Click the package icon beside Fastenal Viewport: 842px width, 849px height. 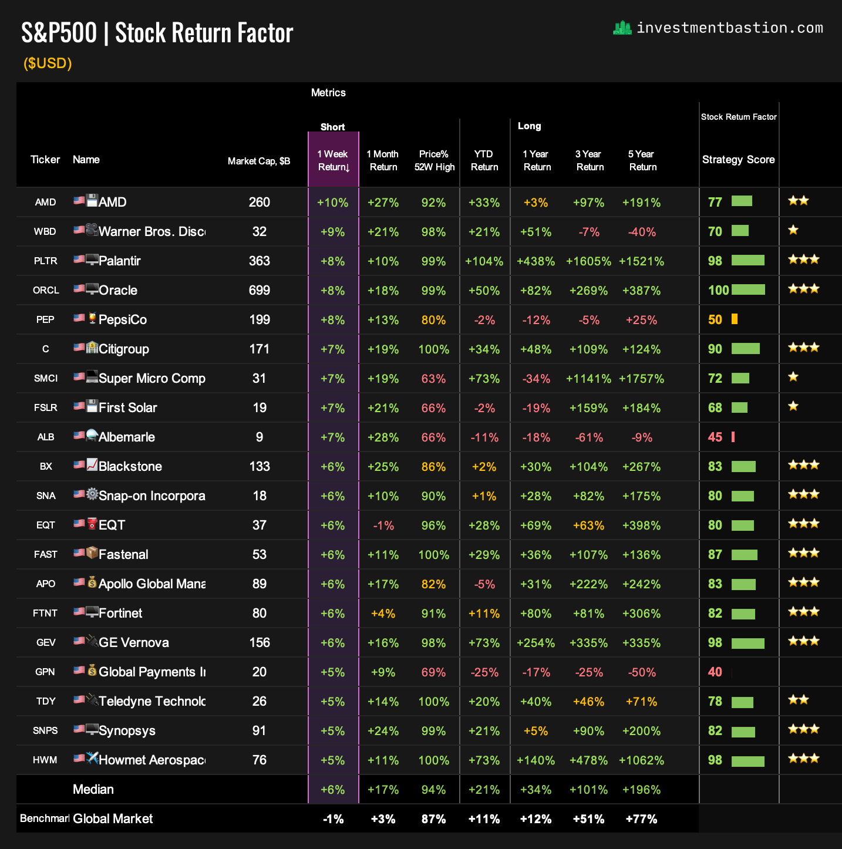(92, 553)
